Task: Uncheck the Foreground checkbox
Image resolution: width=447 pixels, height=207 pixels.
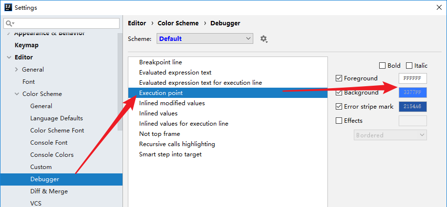Action: (339, 78)
